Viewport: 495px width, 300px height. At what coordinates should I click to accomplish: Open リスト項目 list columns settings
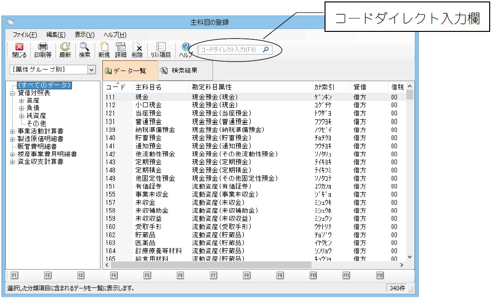coord(161,50)
